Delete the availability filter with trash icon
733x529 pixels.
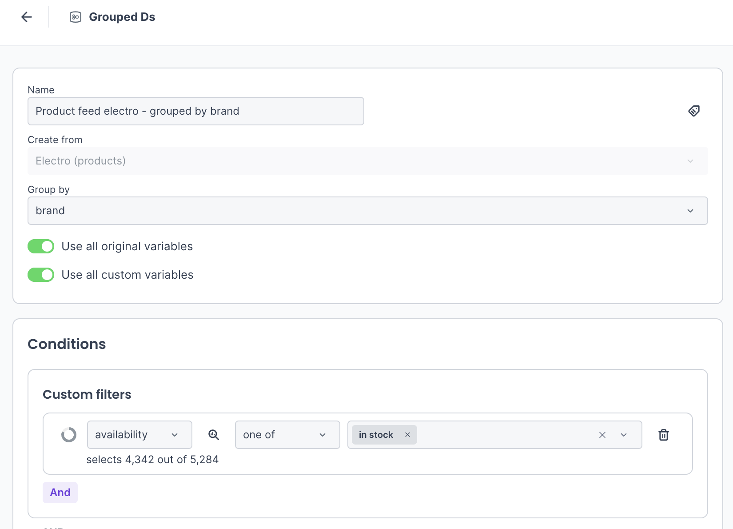point(663,435)
